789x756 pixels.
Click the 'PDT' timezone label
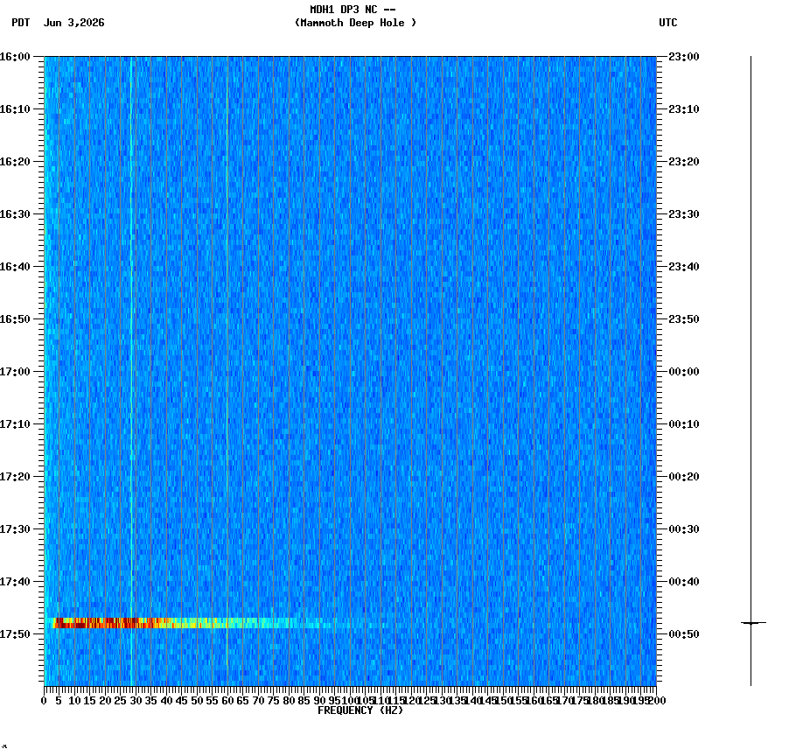click(x=21, y=23)
